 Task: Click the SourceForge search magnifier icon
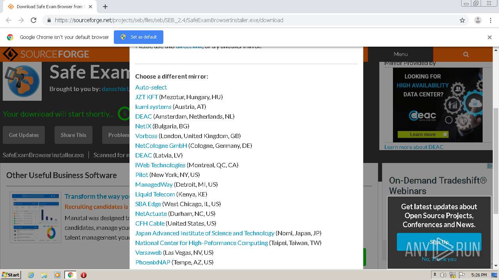pos(466,54)
